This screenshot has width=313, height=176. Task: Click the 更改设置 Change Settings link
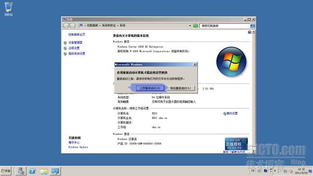tap(232, 113)
